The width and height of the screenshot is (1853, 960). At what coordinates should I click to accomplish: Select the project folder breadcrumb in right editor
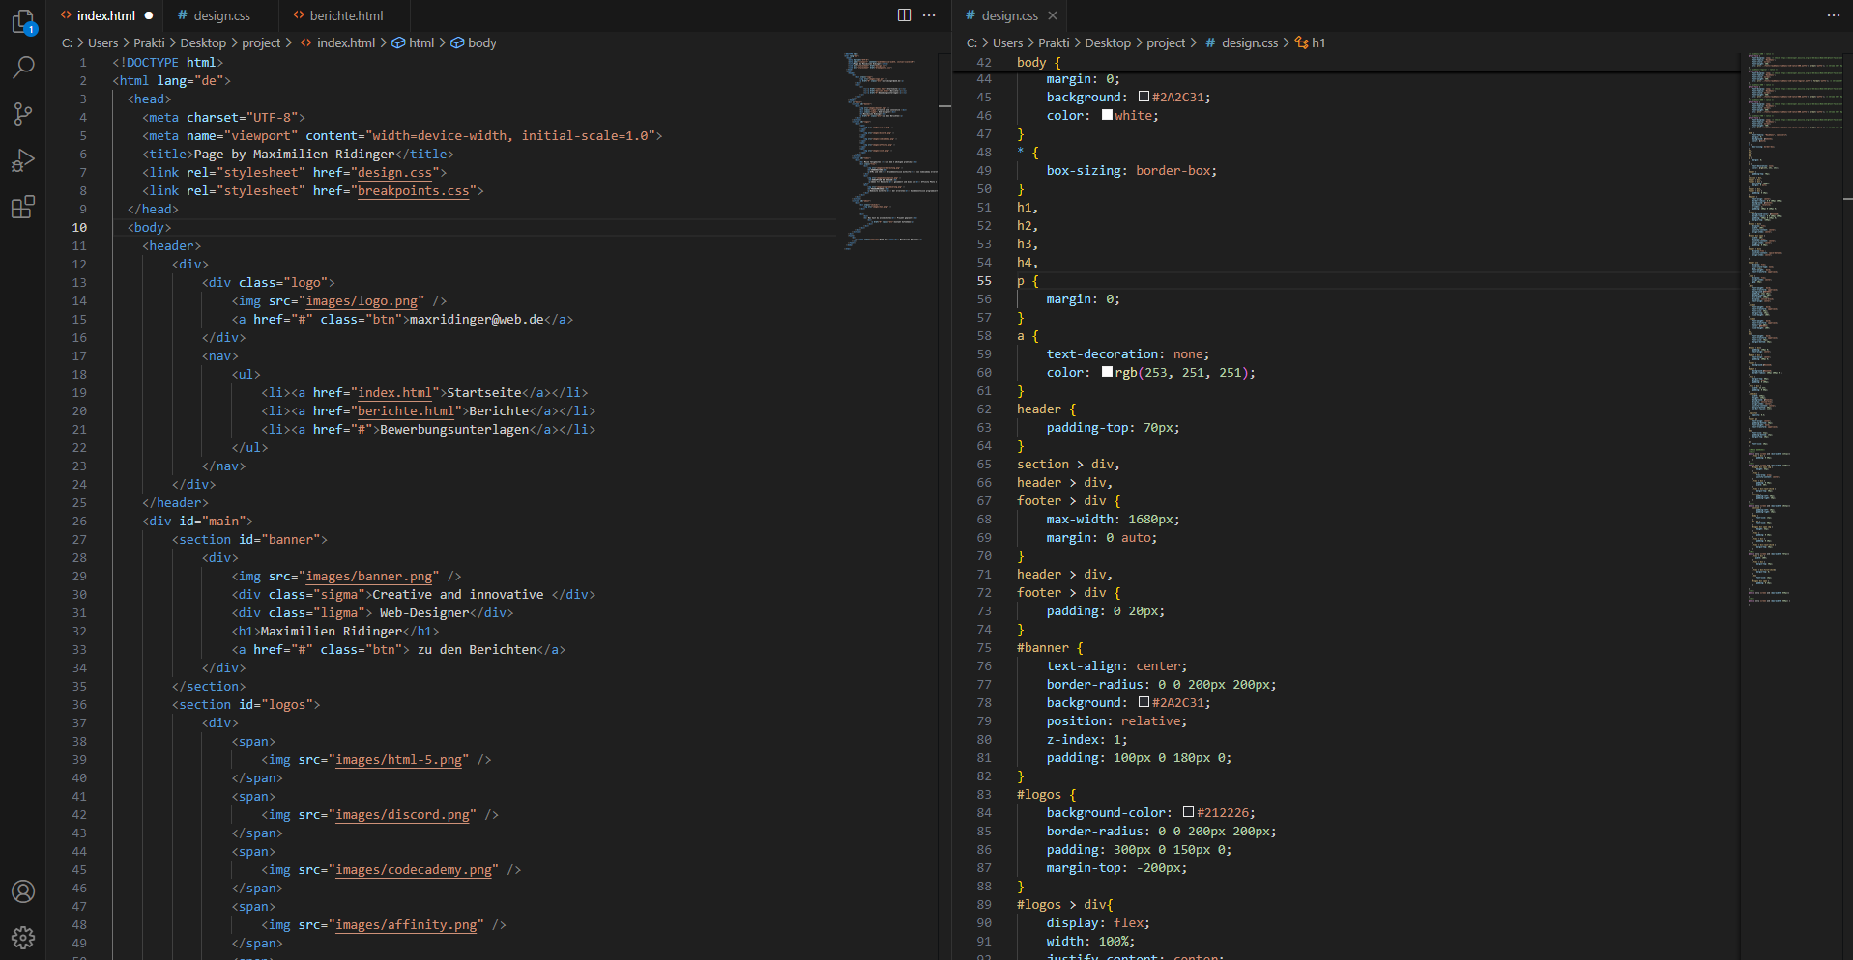(1165, 42)
